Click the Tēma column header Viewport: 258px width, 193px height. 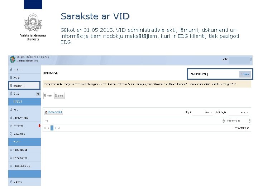click(x=46, y=121)
